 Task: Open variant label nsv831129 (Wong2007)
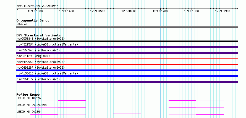[33, 56]
